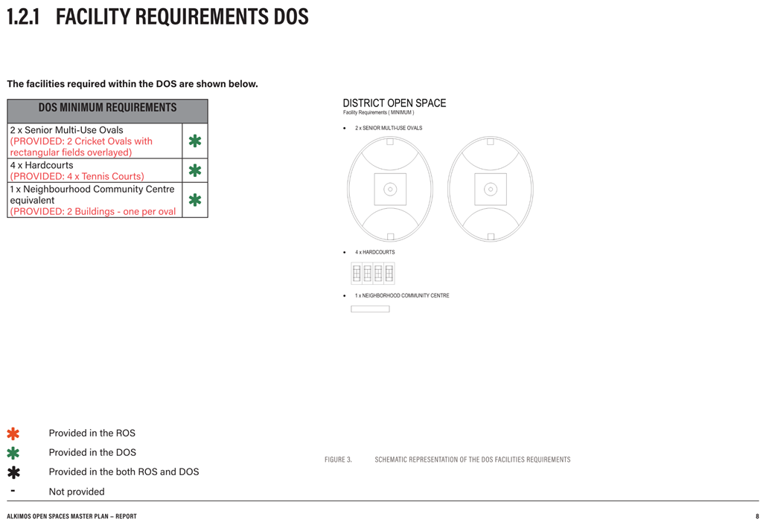Click the green asterisk in the Hardcourts row

tap(195, 170)
